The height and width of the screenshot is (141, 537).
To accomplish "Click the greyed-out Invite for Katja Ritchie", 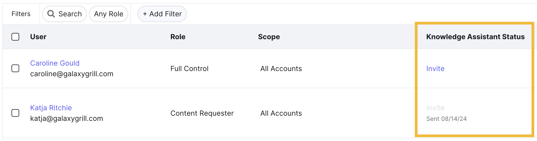I will pyautogui.click(x=435, y=108).
